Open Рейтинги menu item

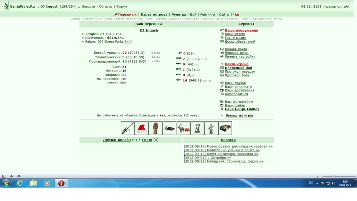207,14
